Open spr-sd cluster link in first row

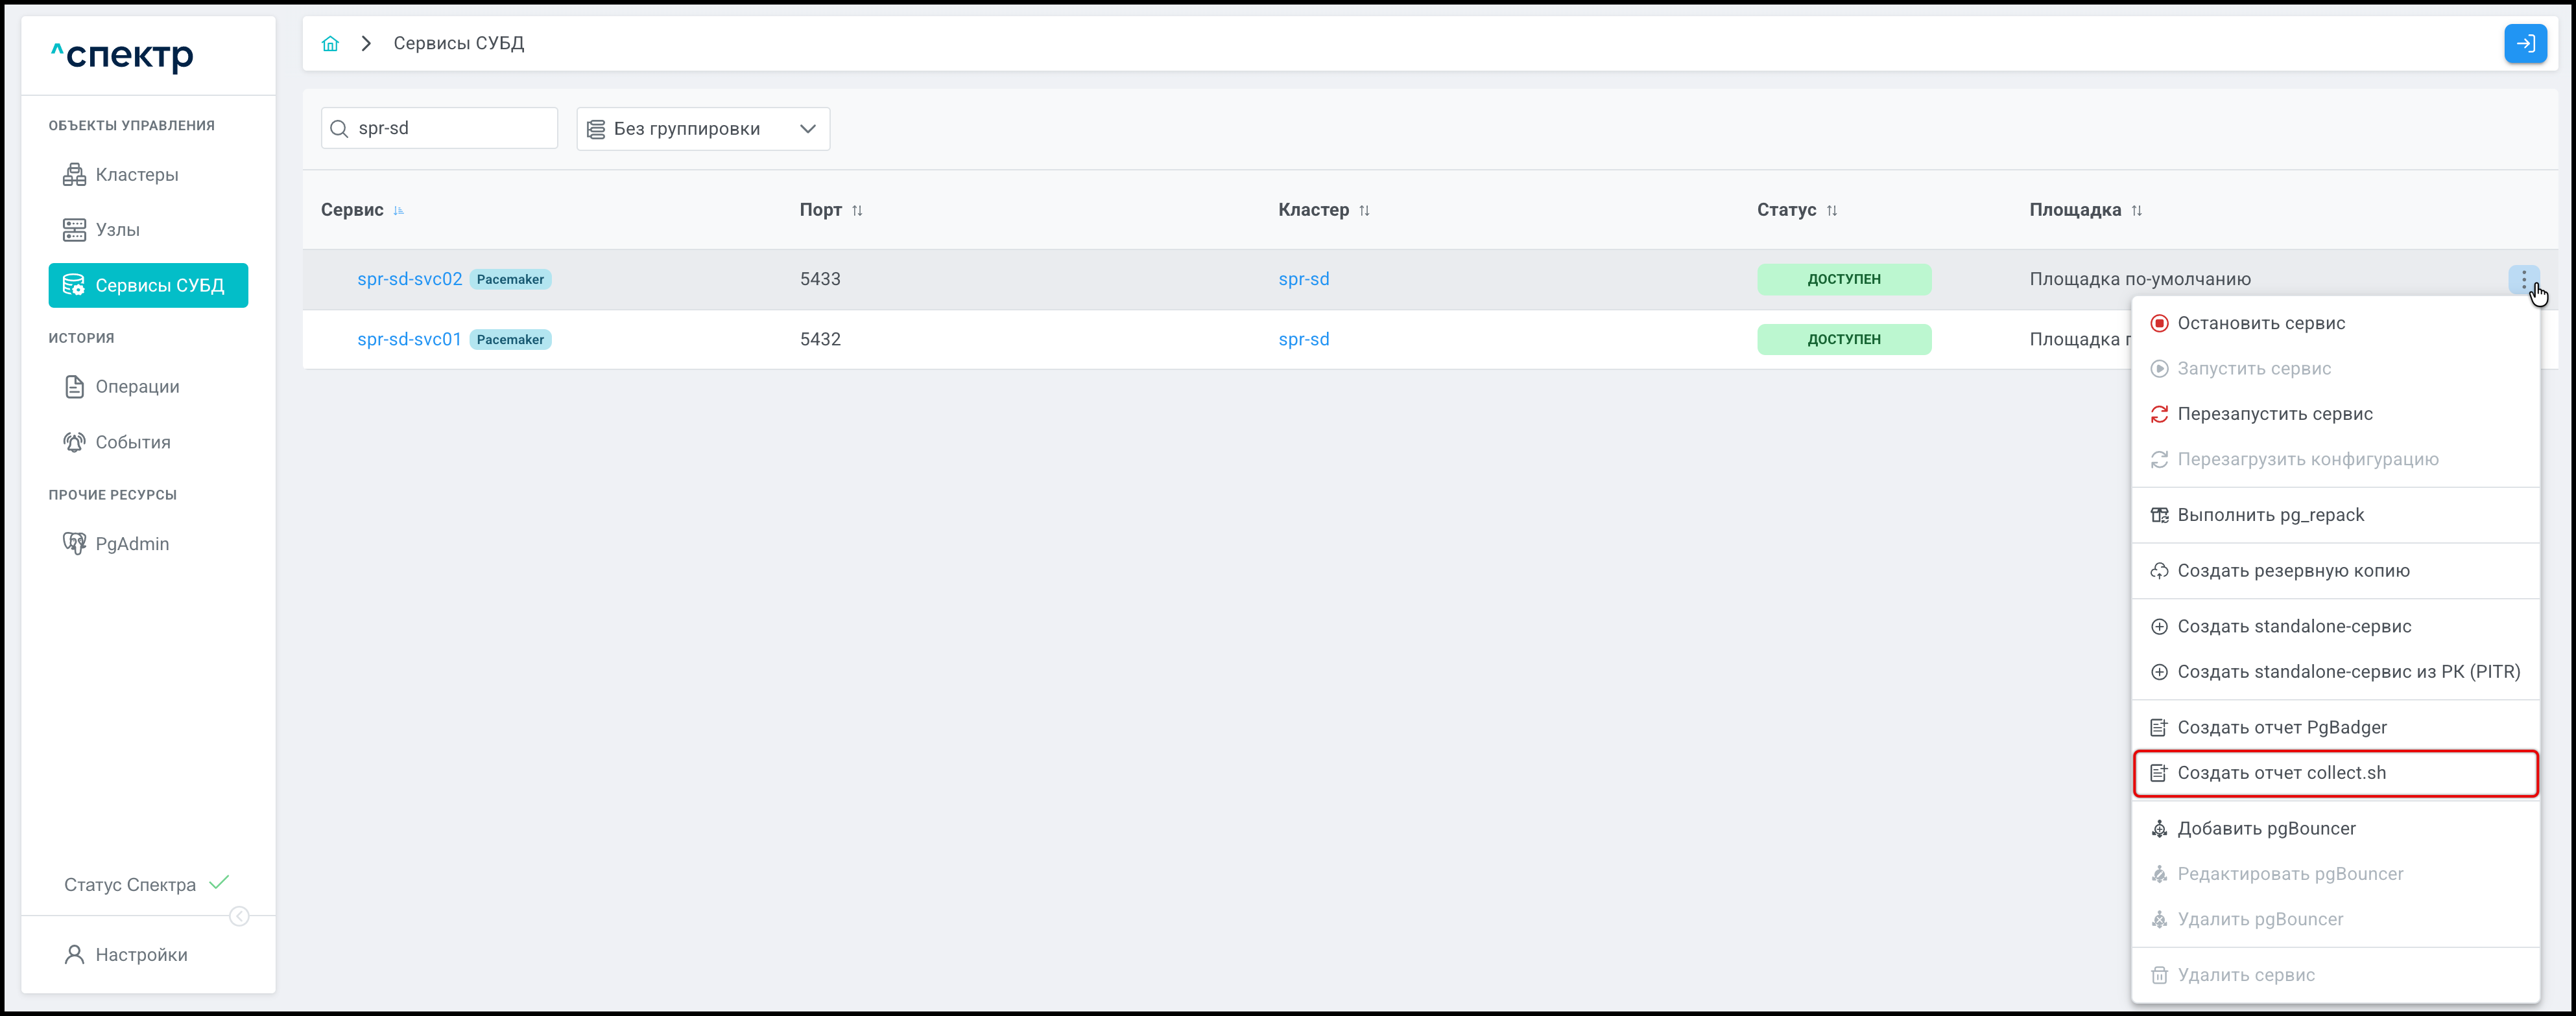tap(1303, 280)
